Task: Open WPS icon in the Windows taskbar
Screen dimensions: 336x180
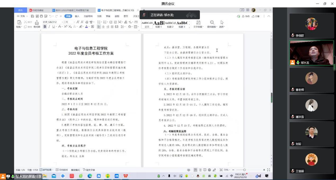Action: tap(126, 176)
